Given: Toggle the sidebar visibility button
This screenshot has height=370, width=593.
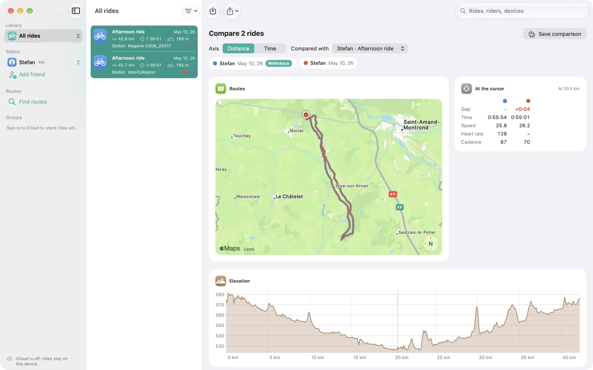Looking at the screenshot, I should point(76,11).
